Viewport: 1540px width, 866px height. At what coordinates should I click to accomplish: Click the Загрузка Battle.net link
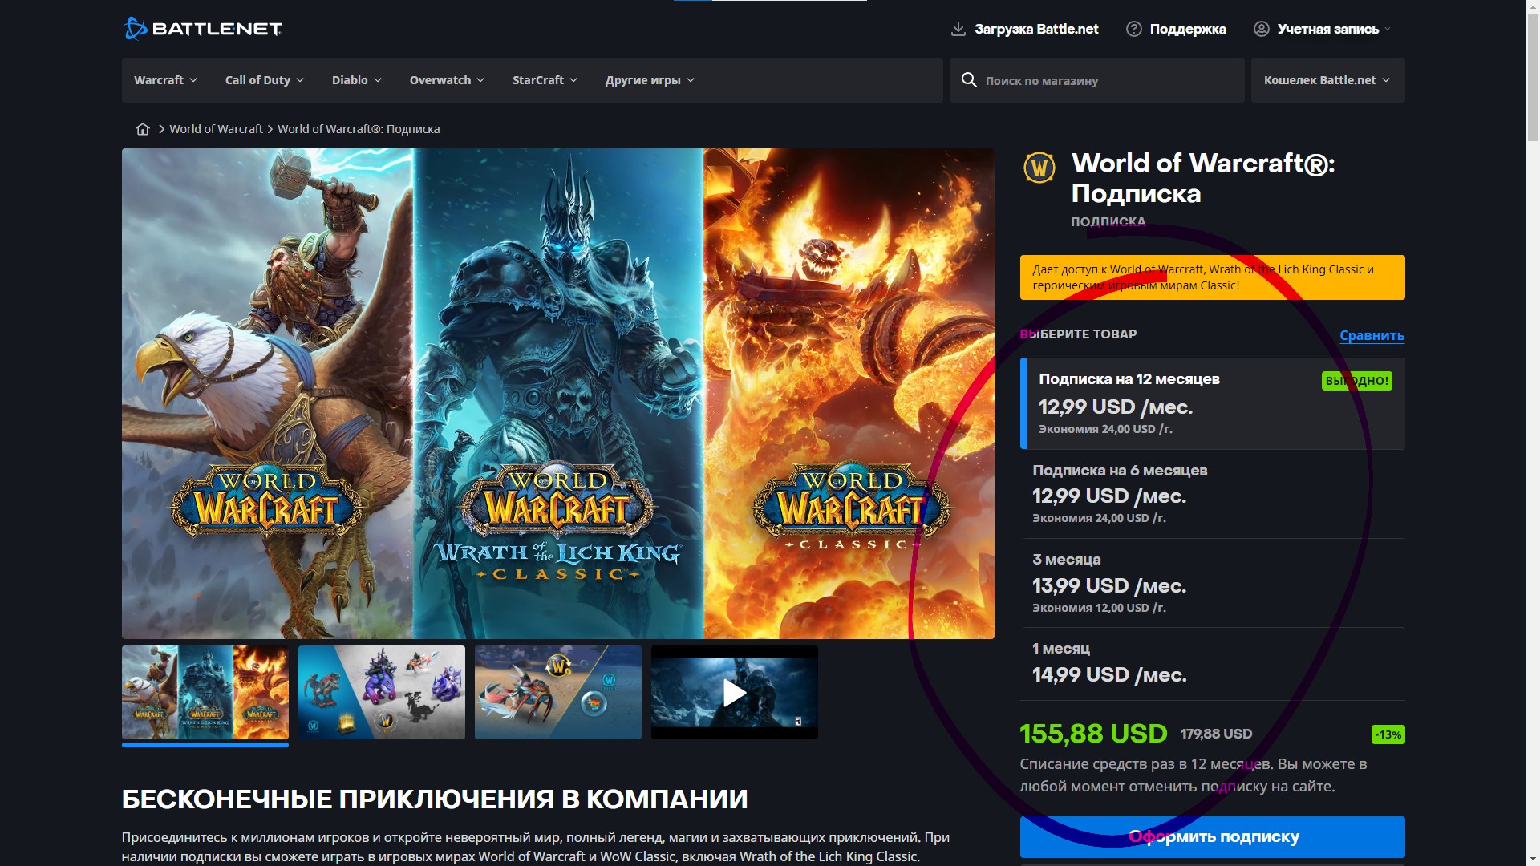(x=1036, y=29)
